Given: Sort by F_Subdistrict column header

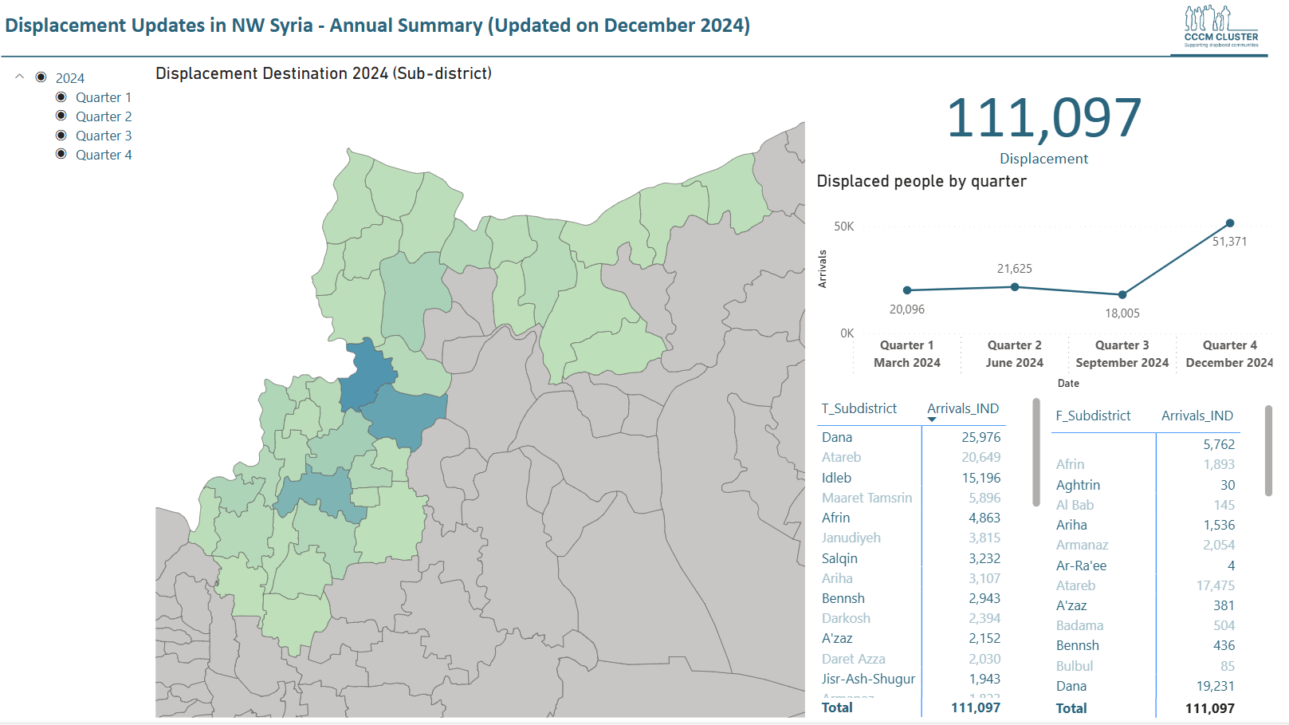Looking at the screenshot, I should (1093, 416).
